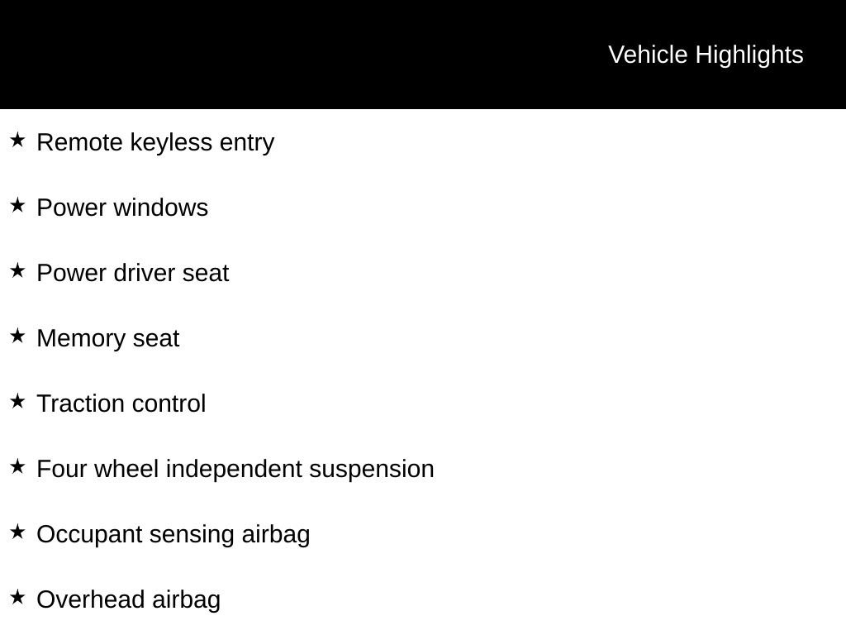Click the star bullet next to Memory seat

coord(17,337)
